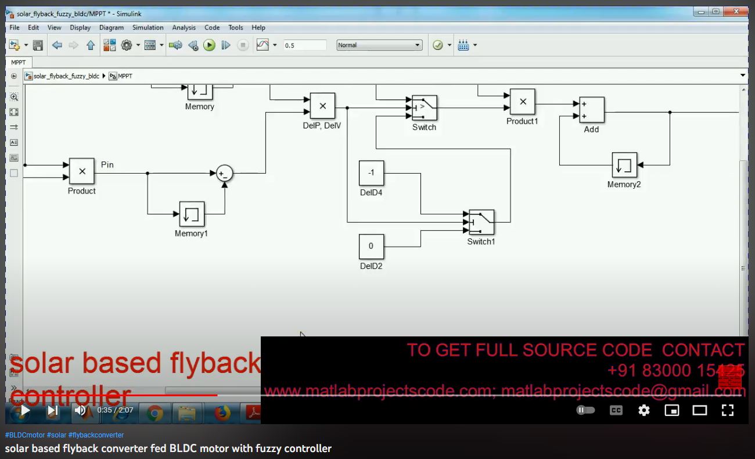Screen dimensions: 755x459
Task: Open the breadcrumb bar dropdown arrow at right
Action: [743, 76]
